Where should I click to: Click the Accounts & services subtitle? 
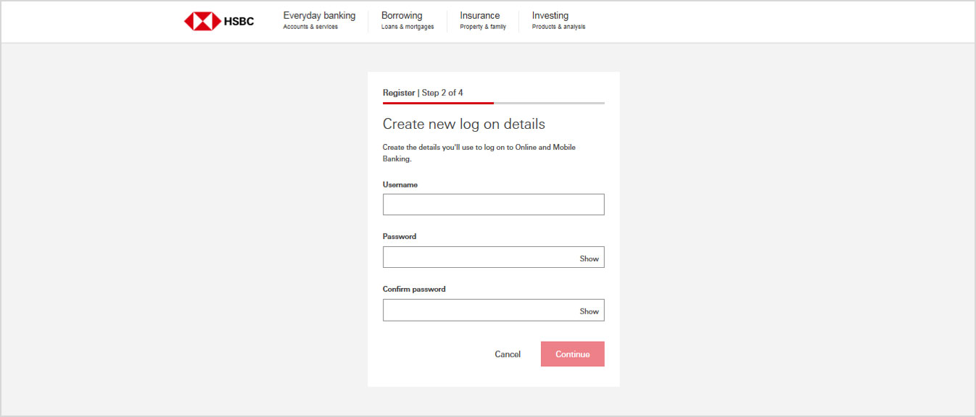[x=310, y=28]
